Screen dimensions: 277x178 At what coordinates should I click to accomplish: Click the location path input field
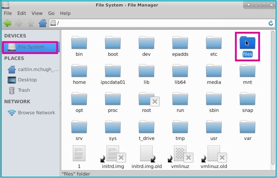(160, 23)
